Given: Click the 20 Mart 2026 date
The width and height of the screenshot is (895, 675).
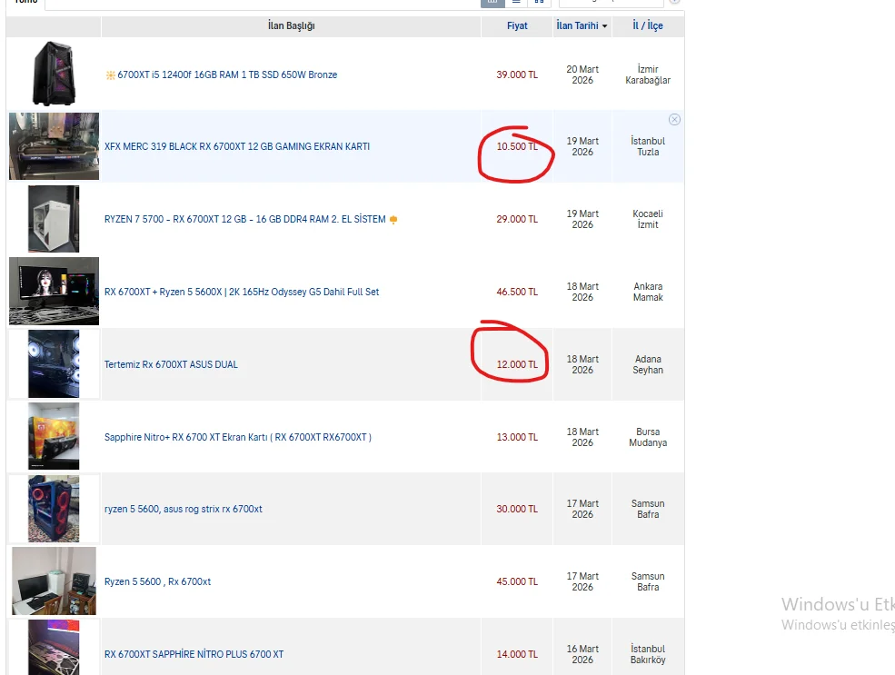Looking at the screenshot, I should pyautogui.click(x=582, y=74).
